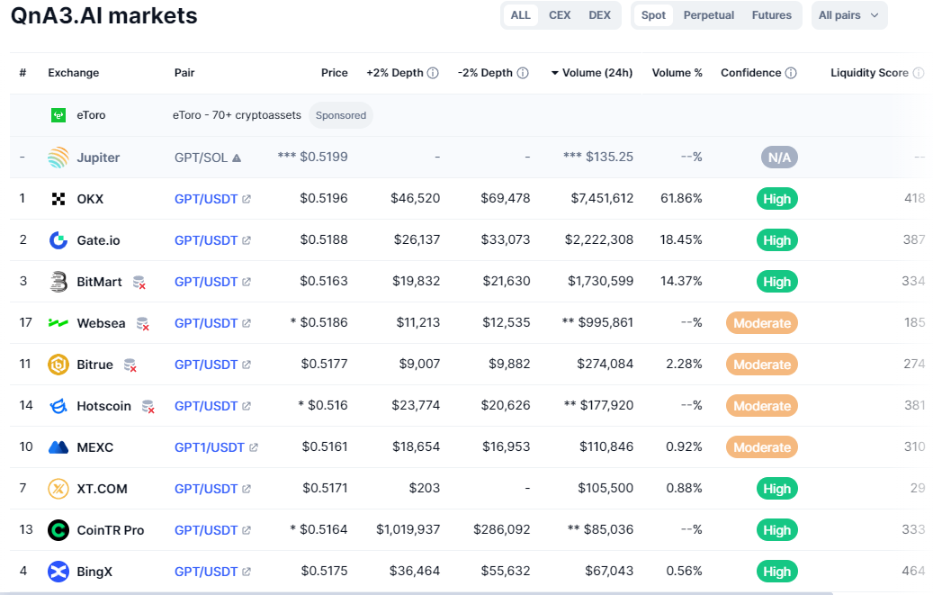Click the BingX liquidity score 464
The image size is (933, 595).
point(913,572)
